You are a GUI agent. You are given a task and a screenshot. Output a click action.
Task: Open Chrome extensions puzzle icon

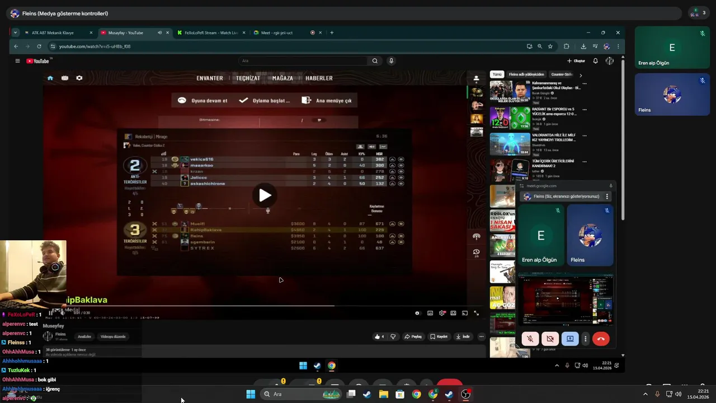pos(566,46)
